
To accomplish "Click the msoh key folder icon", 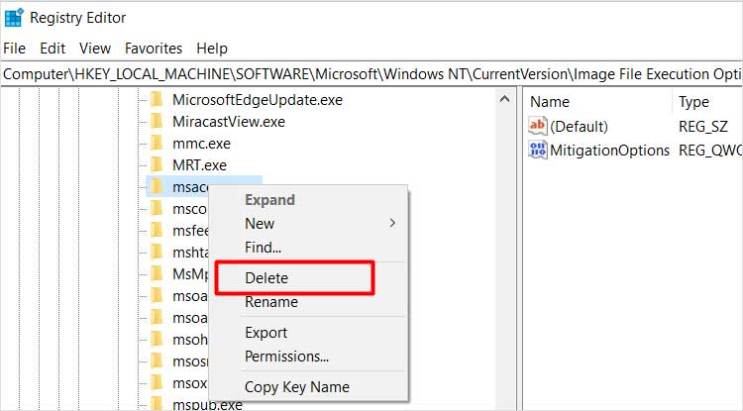I will (157, 340).
